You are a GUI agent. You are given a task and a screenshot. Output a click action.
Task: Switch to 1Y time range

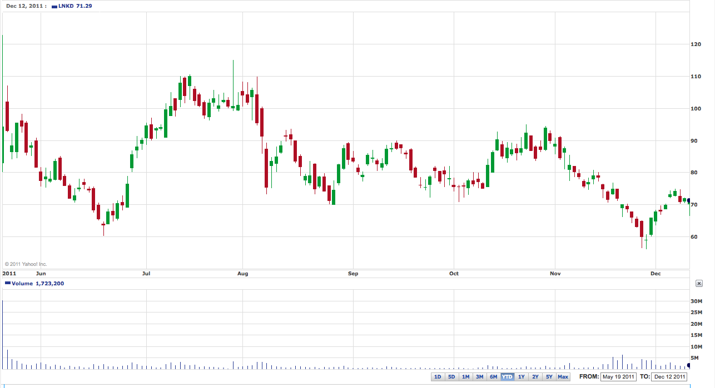521,377
